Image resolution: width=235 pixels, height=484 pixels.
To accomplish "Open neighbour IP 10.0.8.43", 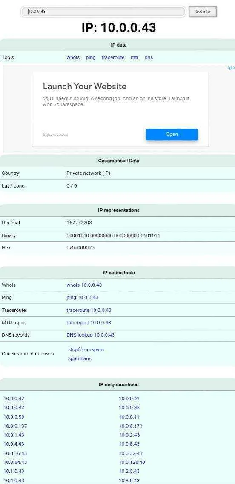I will click(x=129, y=444).
